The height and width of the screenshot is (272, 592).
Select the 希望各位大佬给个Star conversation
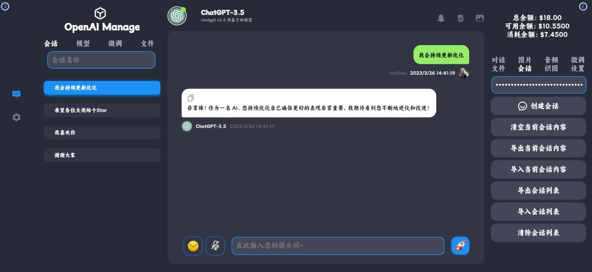[x=102, y=110]
